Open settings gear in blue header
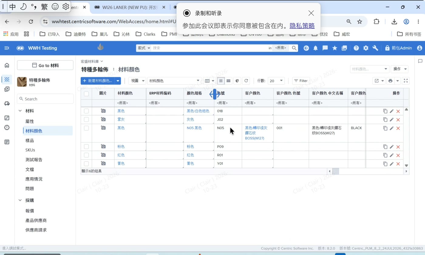Viewport: 425px width, 255px height. click(x=366, y=48)
